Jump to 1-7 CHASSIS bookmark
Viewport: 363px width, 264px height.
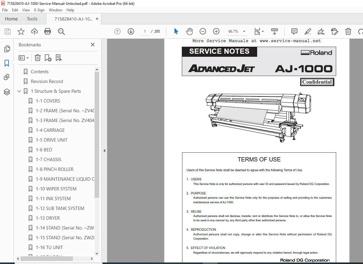[x=49, y=160]
